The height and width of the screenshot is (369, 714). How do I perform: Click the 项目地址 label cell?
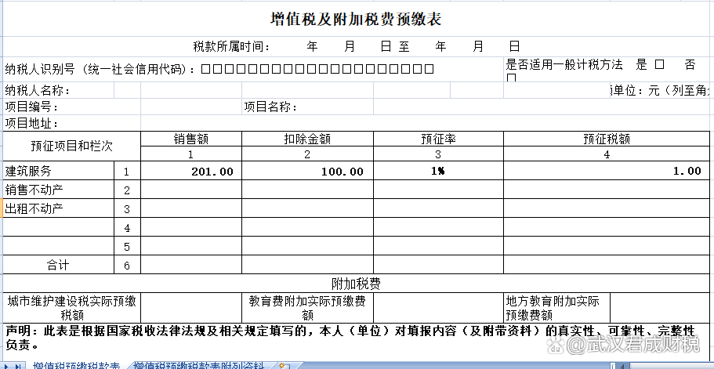(x=31, y=122)
